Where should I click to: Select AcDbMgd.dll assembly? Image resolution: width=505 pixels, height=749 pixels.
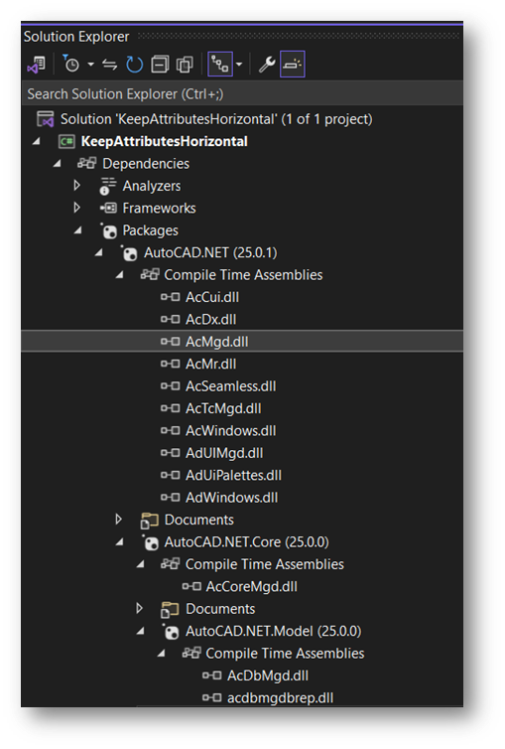[268, 675]
